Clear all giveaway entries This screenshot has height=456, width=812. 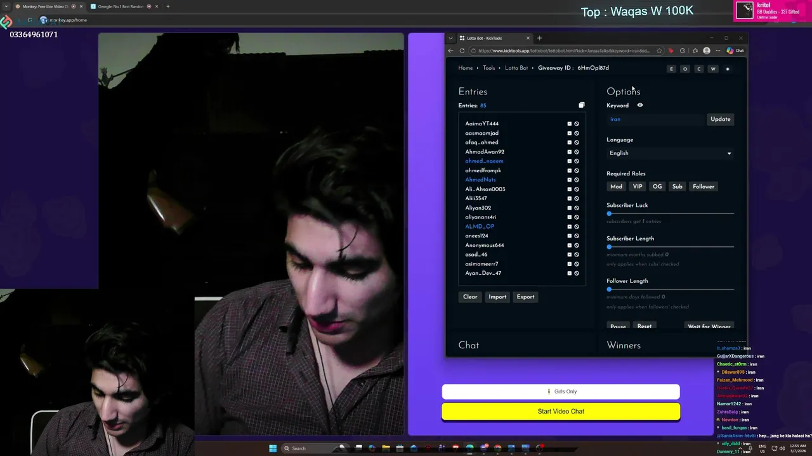(x=470, y=297)
